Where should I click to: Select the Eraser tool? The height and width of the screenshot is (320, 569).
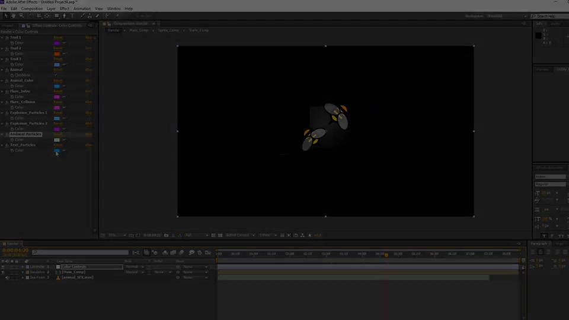point(97,16)
